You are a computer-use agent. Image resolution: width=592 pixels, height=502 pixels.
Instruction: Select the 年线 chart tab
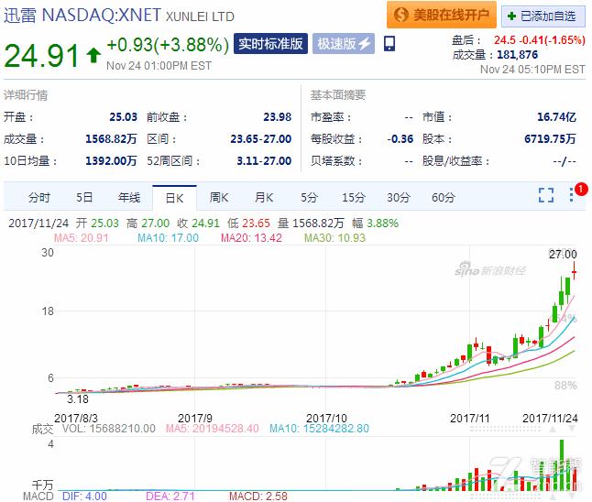(x=129, y=197)
